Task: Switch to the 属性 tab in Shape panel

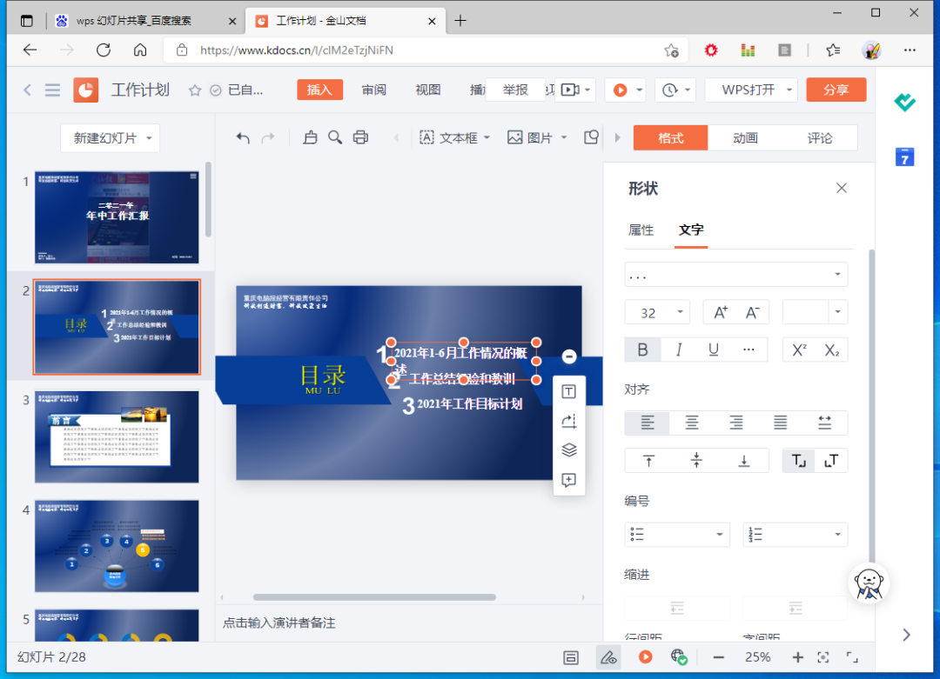Action: 641,230
